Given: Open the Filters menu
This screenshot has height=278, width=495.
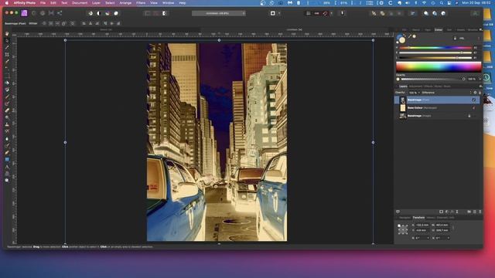Looking at the screenshot, I should 141,3.
